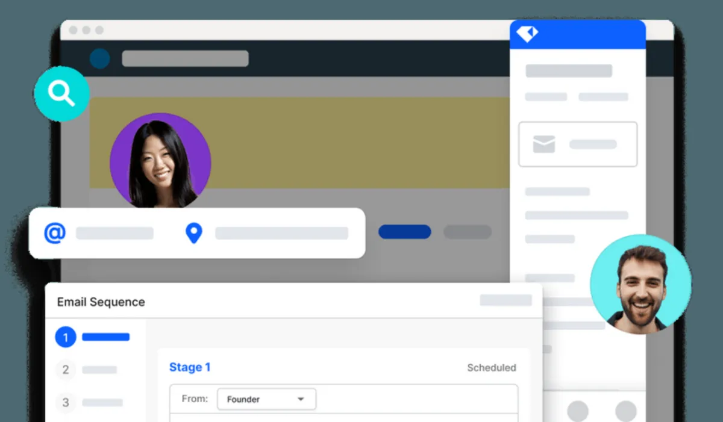Click the blue @ email icon
723x422 pixels.
point(55,233)
